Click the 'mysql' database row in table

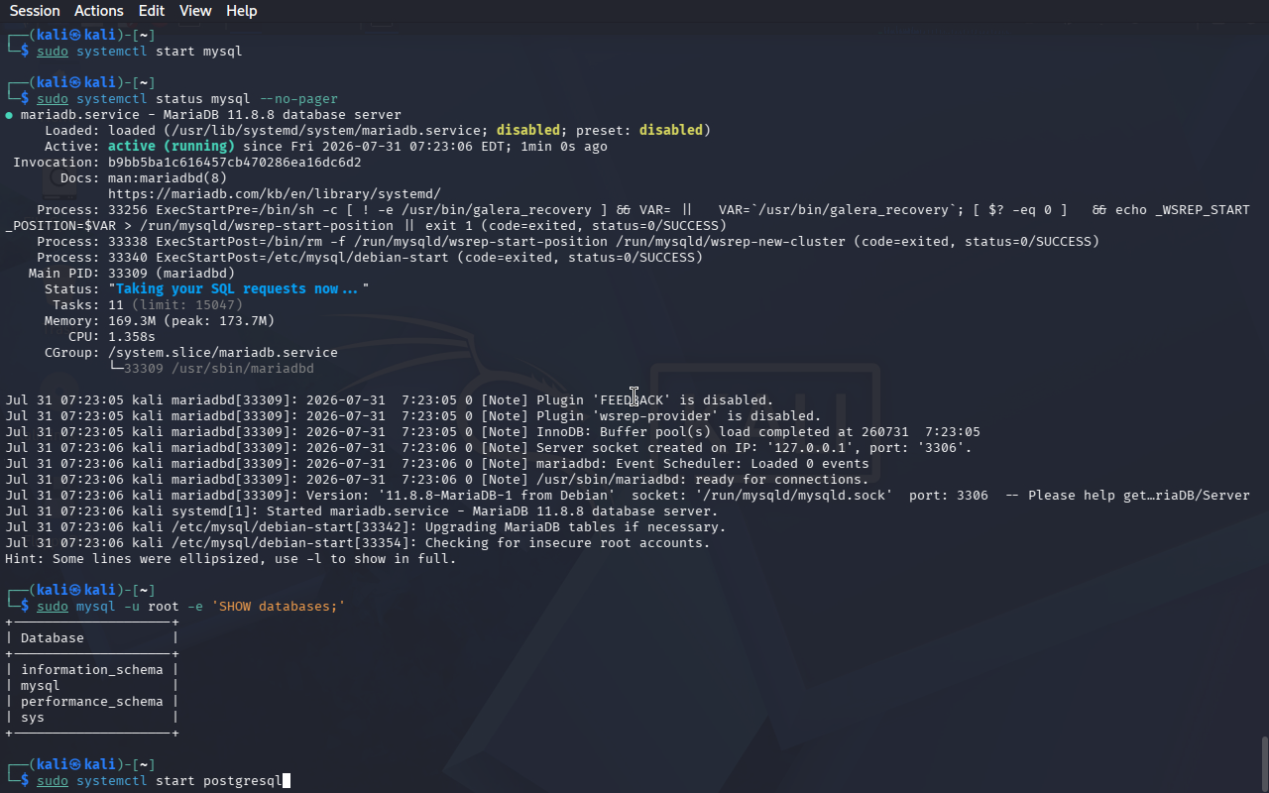[x=41, y=685]
